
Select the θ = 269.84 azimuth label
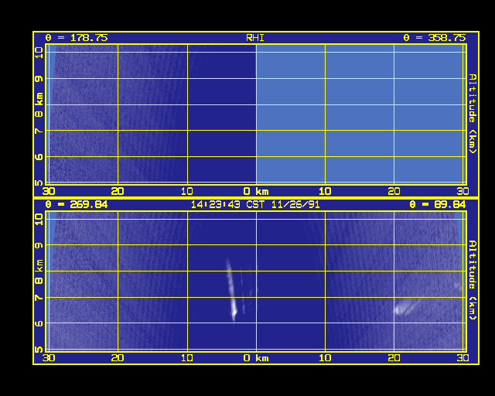pos(77,205)
